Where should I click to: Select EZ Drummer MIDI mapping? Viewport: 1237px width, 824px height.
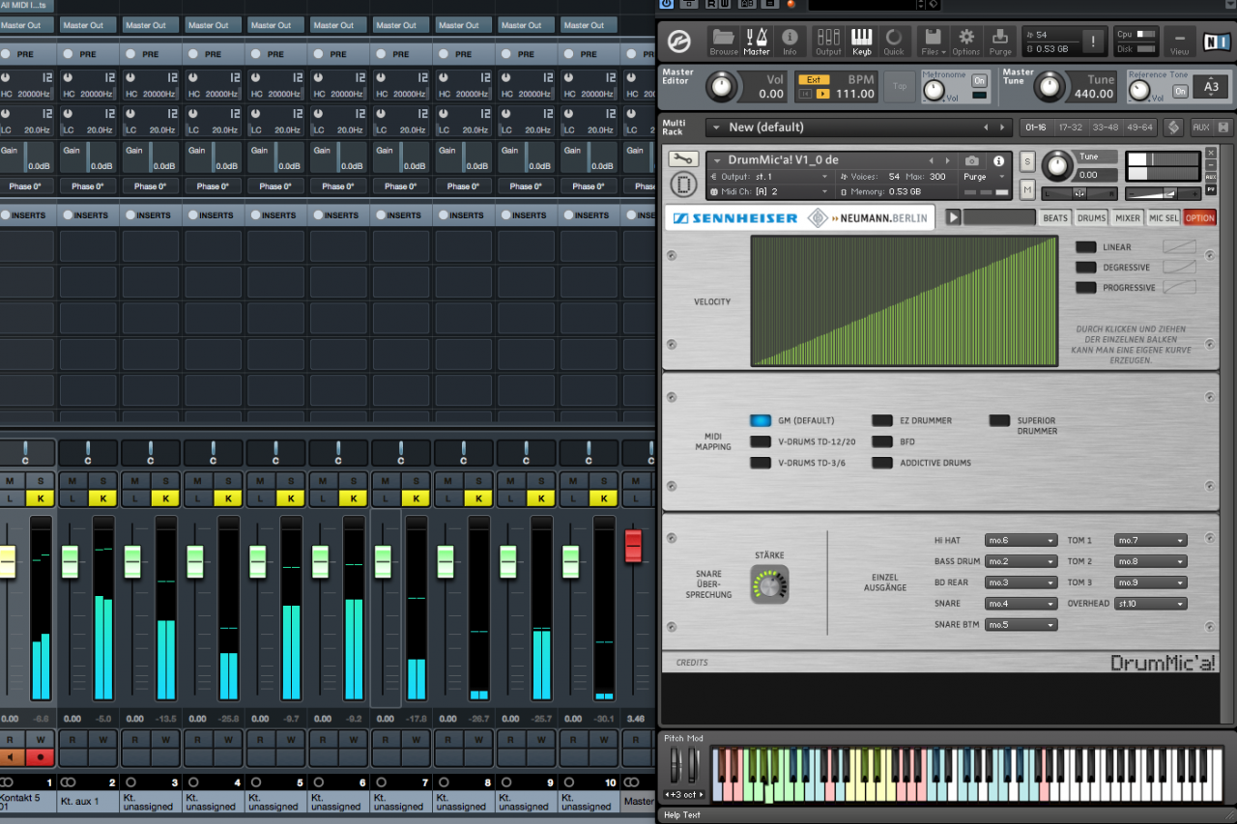pyautogui.click(x=882, y=420)
